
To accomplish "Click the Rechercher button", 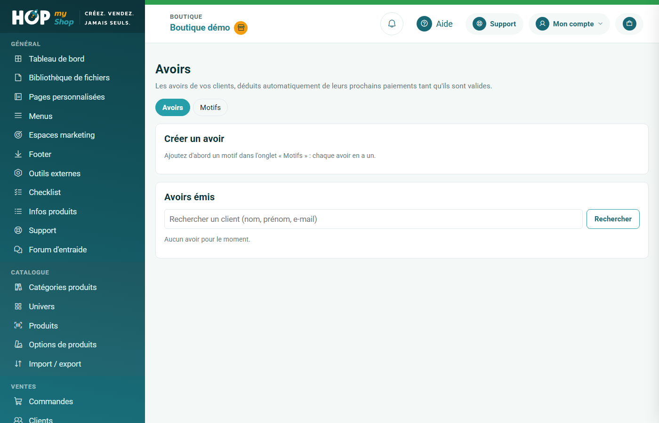I will pyautogui.click(x=613, y=219).
